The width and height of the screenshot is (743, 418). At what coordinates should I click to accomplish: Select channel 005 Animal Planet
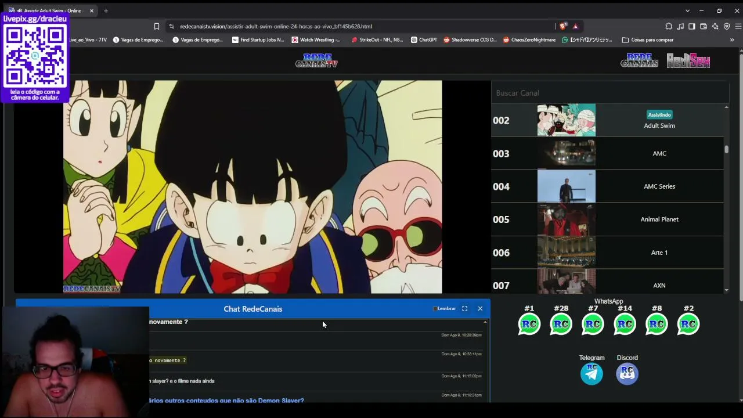[x=607, y=219]
